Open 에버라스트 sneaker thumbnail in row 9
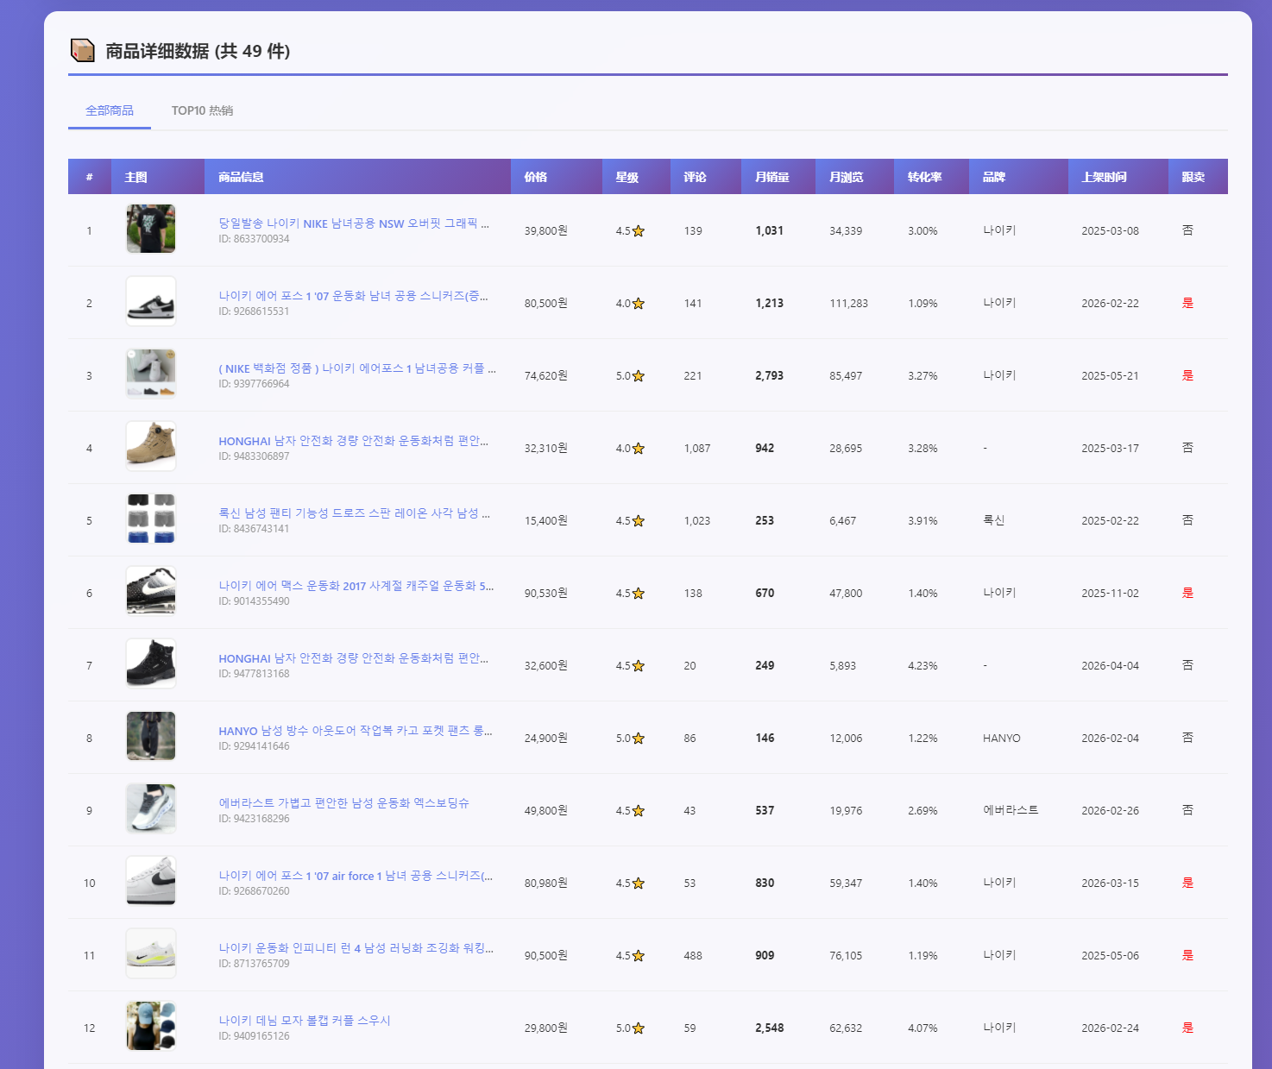This screenshot has width=1272, height=1069. tap(151, 808)
